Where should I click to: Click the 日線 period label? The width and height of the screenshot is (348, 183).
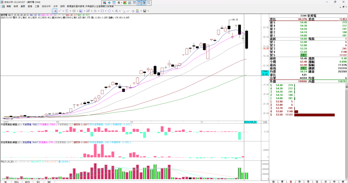tap(264, 122)
